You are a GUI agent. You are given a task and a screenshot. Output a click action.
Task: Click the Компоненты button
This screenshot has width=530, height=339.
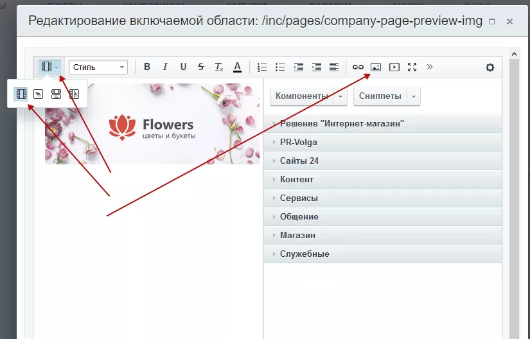point(302,96)
